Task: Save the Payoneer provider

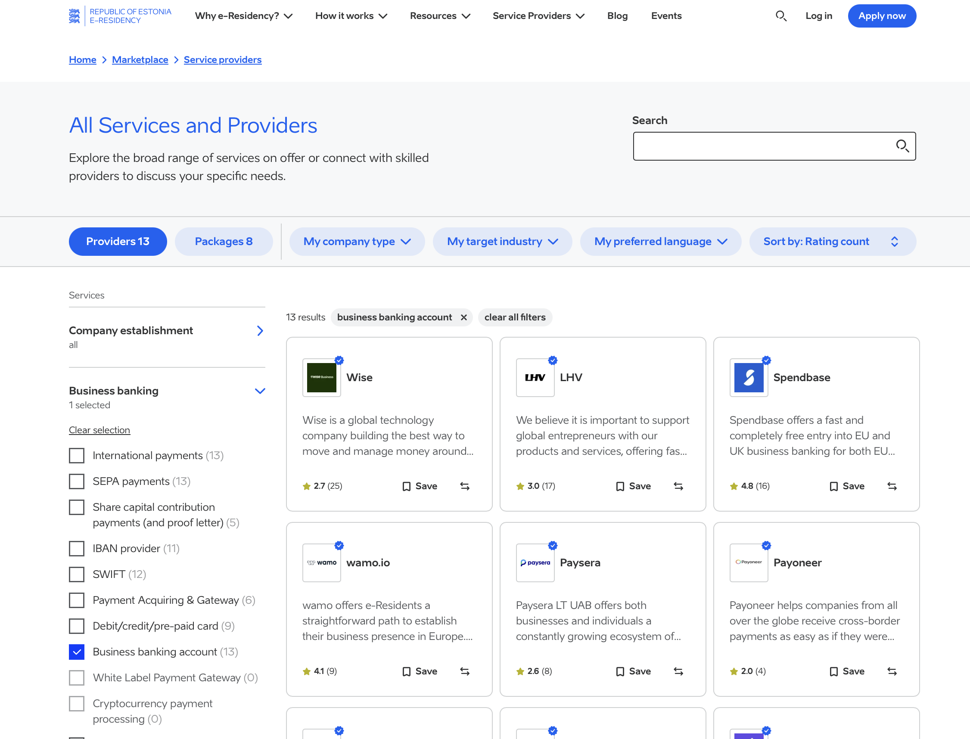Action: [x=847, y=671]
